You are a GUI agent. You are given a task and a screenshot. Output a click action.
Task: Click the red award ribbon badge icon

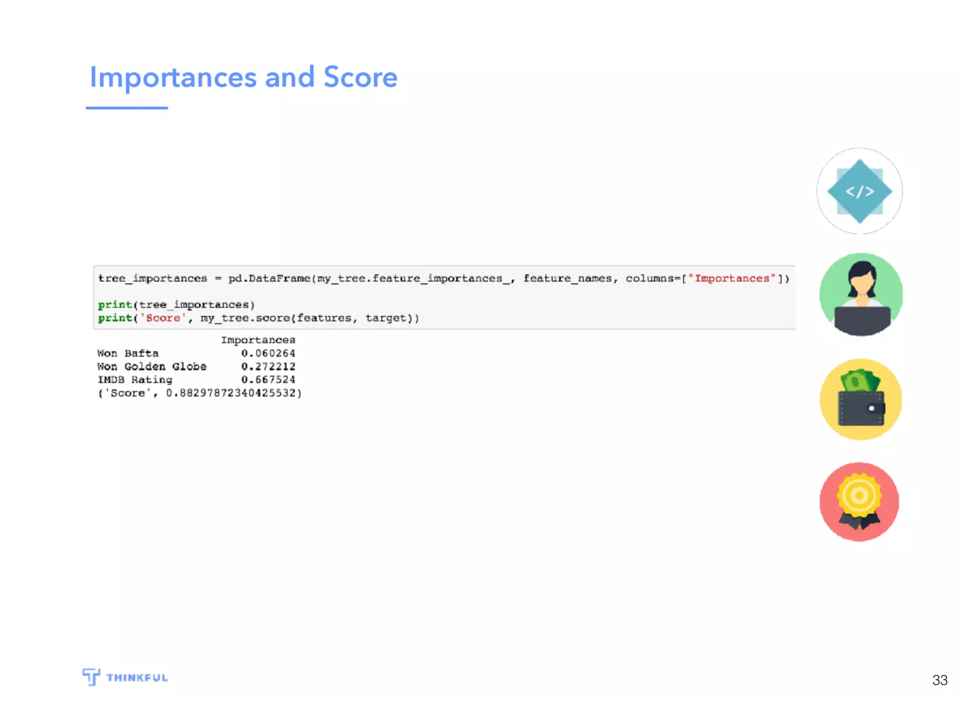tap(859, 502)
